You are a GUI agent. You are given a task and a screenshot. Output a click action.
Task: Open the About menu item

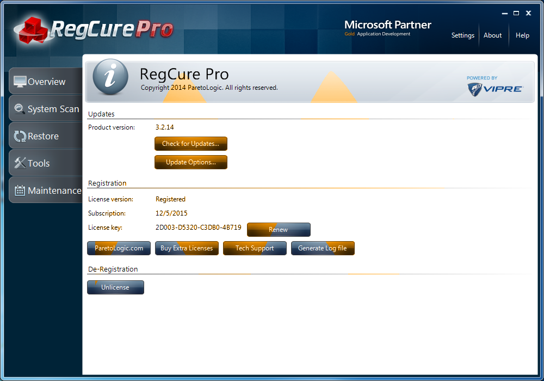pos(492,35)
